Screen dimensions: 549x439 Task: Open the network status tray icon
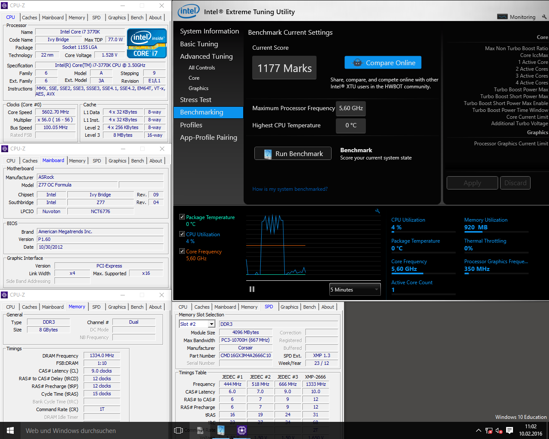pos(489,430)
